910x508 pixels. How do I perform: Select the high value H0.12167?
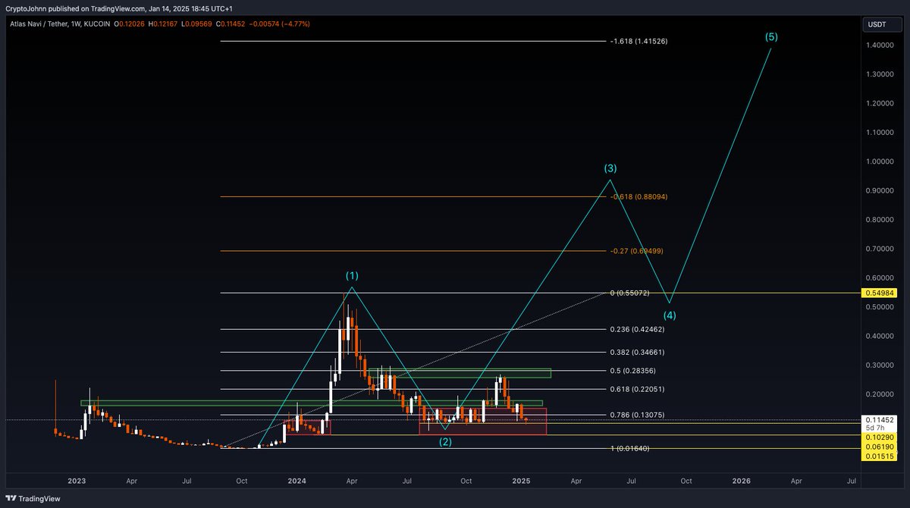tap(164, 24)
